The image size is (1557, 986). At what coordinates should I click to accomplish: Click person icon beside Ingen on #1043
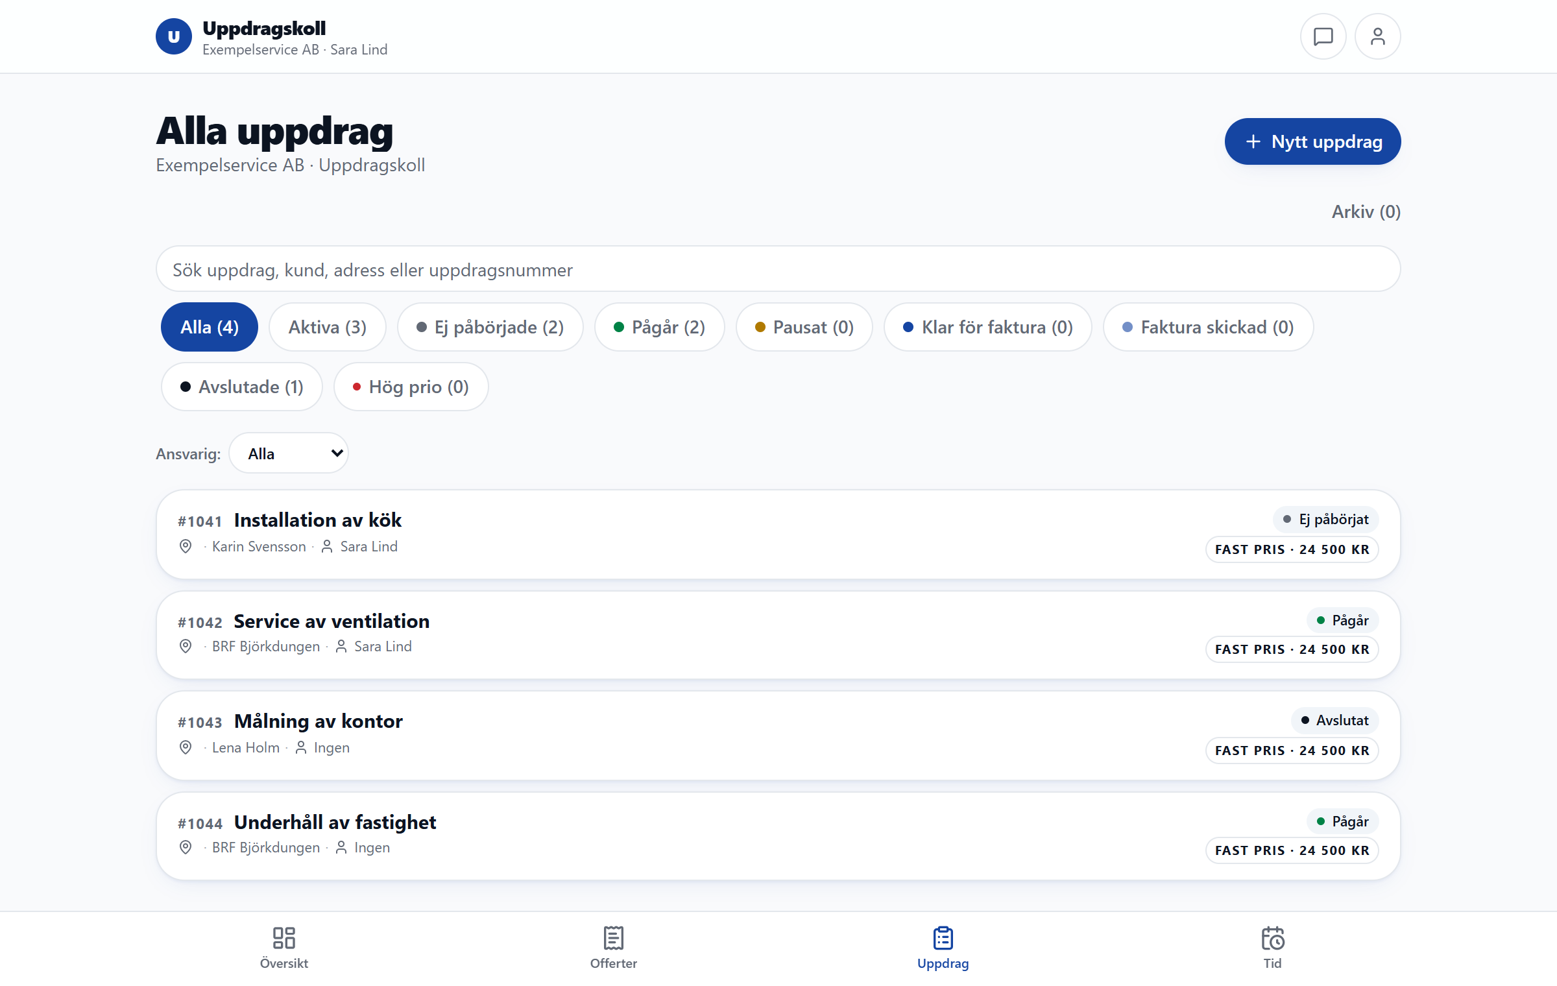click(301, 747)
